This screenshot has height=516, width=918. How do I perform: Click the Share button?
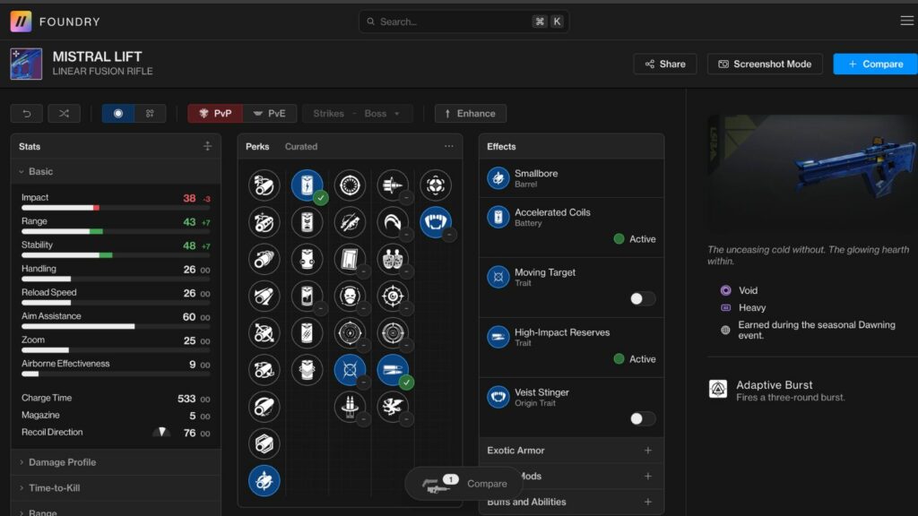tap(665, 64)
